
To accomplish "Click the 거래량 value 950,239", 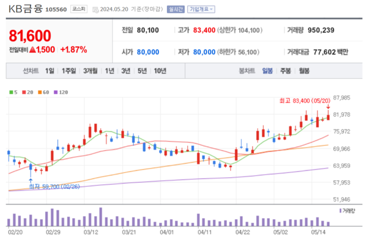I will (321, 30).
